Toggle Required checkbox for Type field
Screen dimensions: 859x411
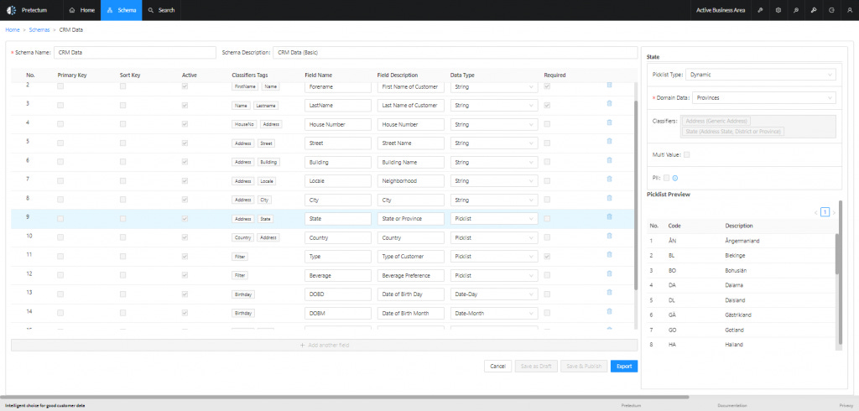point(547,256)
